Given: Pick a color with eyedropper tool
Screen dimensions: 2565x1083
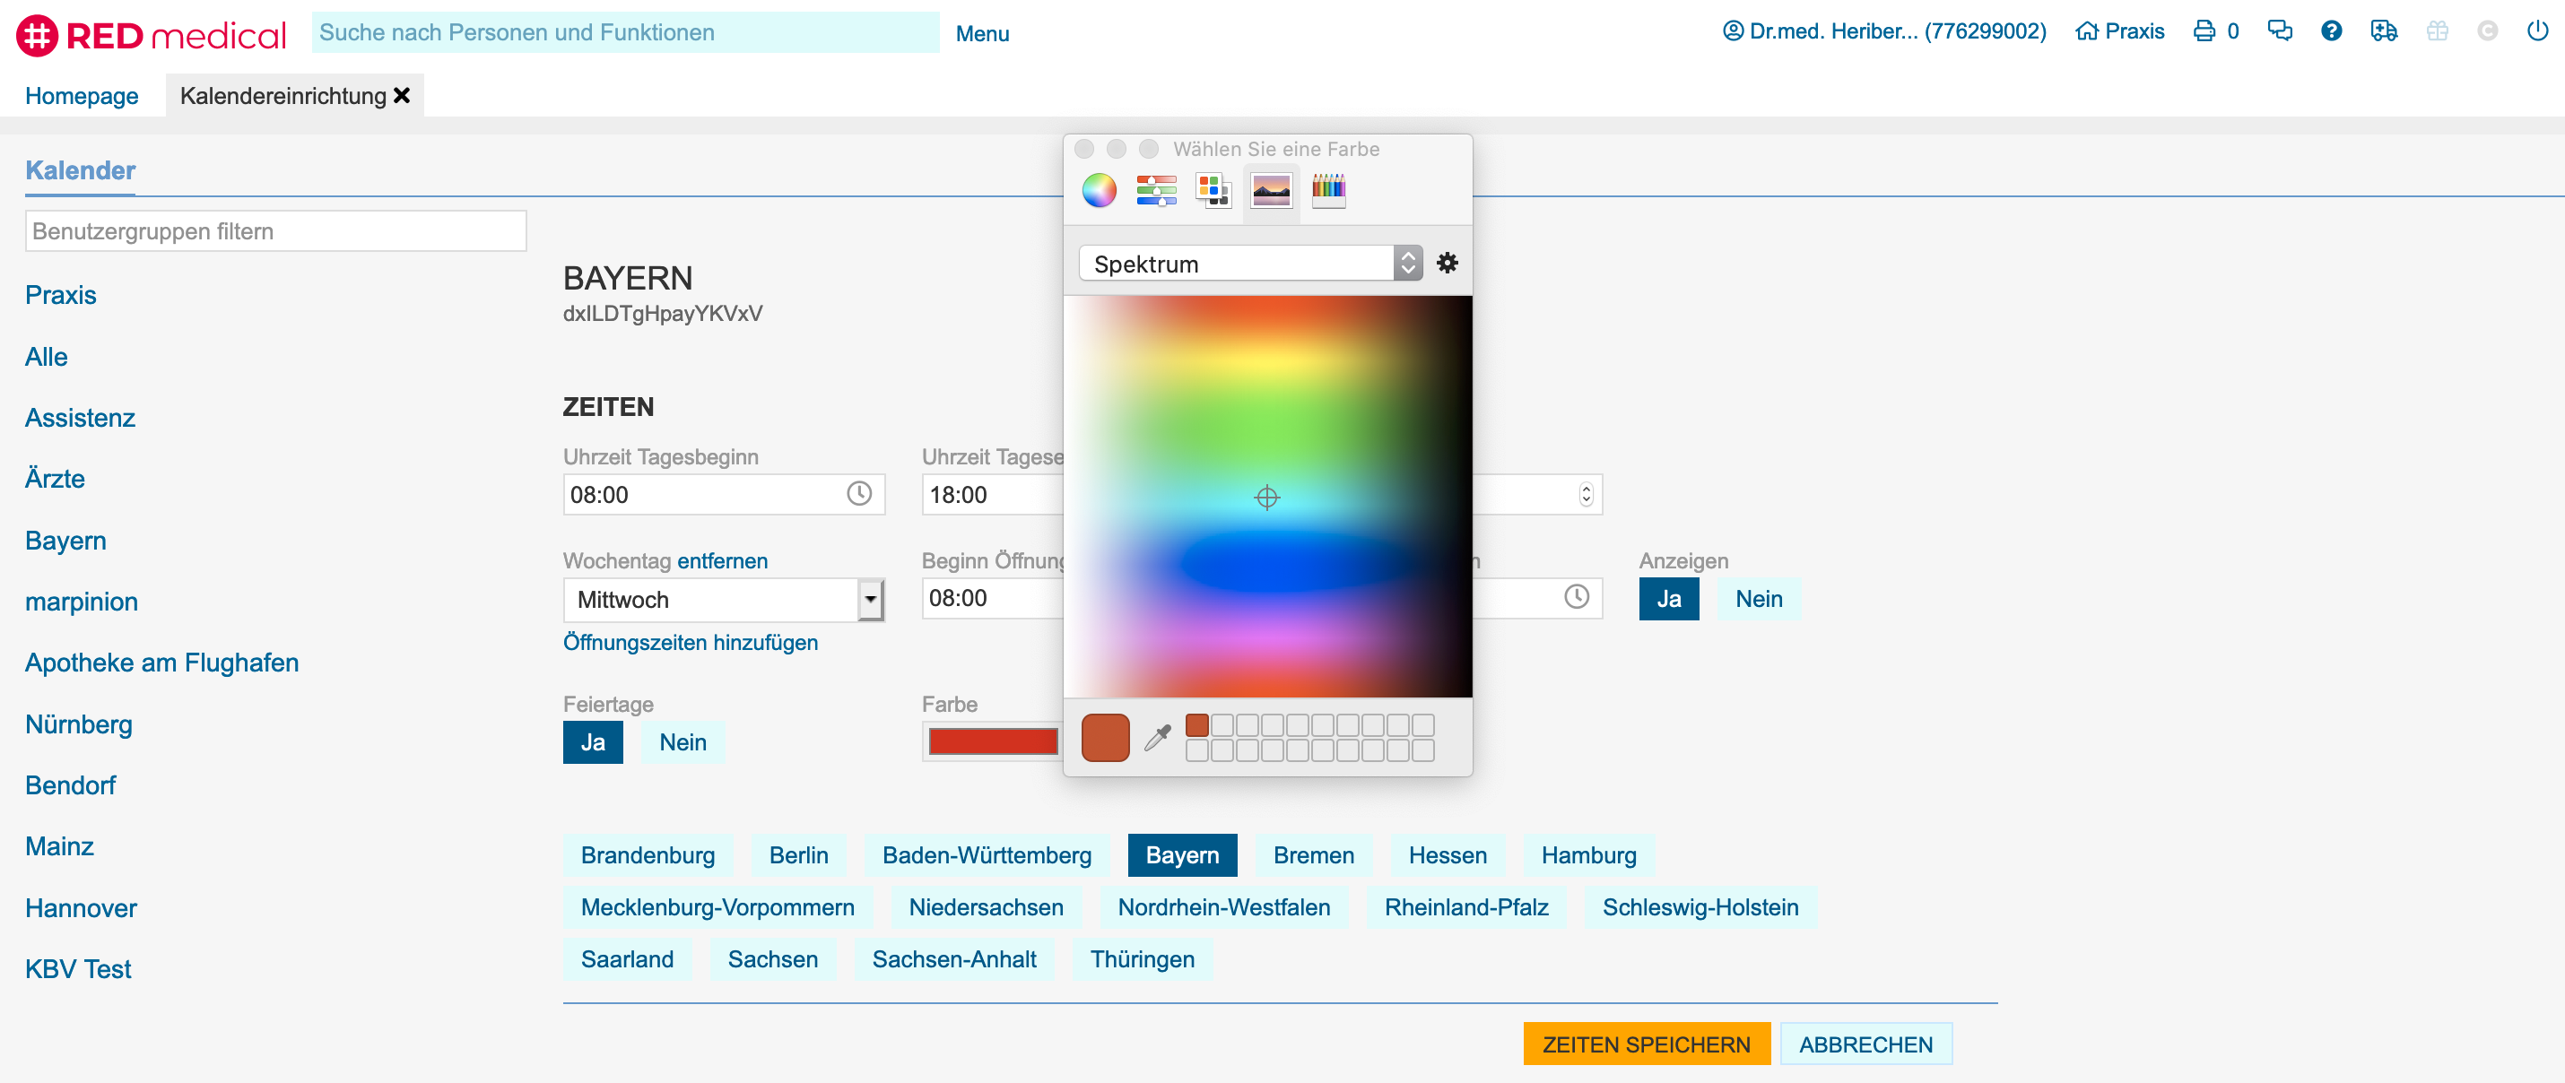Looking at the screenshot, I should click(1157, 738).
